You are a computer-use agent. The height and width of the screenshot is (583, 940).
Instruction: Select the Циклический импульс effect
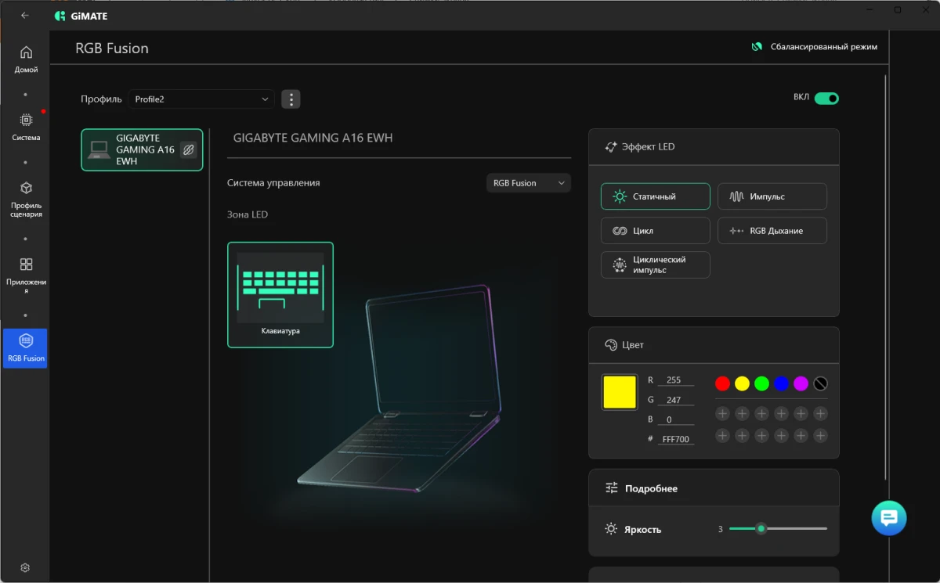pos(656,265)
